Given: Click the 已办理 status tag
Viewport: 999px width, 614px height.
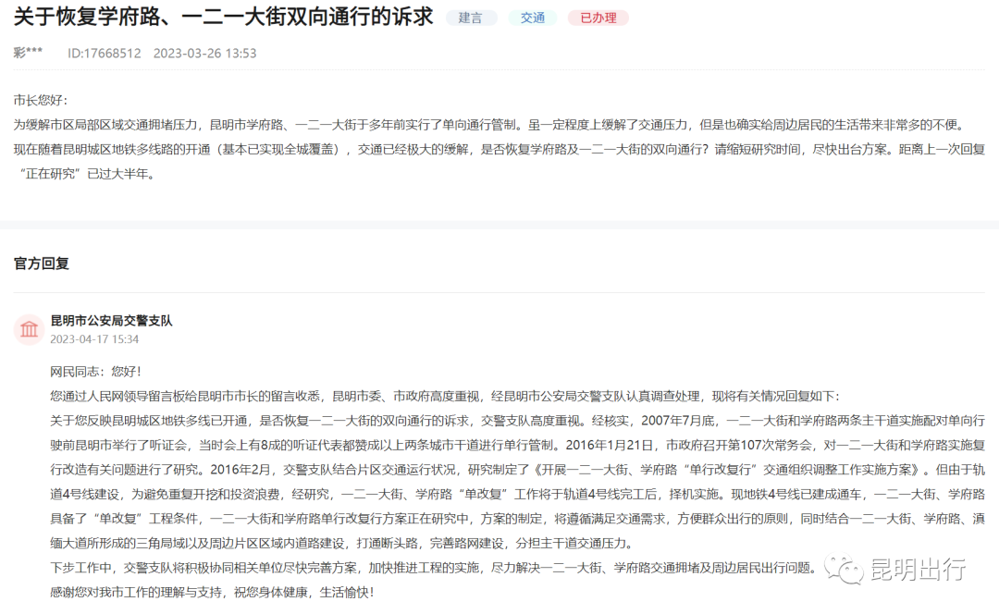Looking at the screenshot, I should tap(598, 18).
